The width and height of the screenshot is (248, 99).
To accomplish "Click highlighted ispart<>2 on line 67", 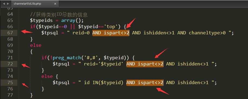I will (x=116, y=33).
